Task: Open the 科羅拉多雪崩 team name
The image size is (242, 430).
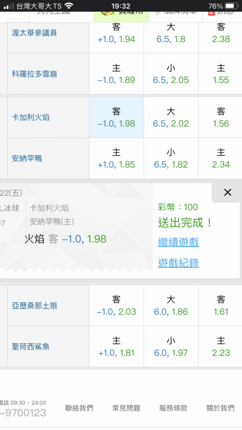Action: [34, 74]
